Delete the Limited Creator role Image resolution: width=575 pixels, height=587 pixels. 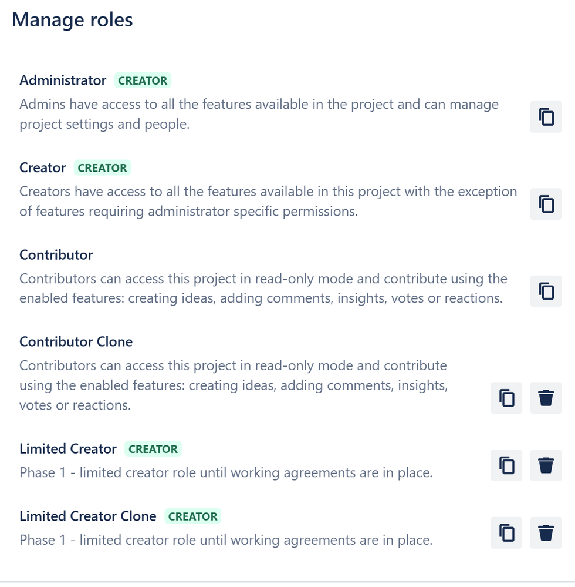[546, 465]
